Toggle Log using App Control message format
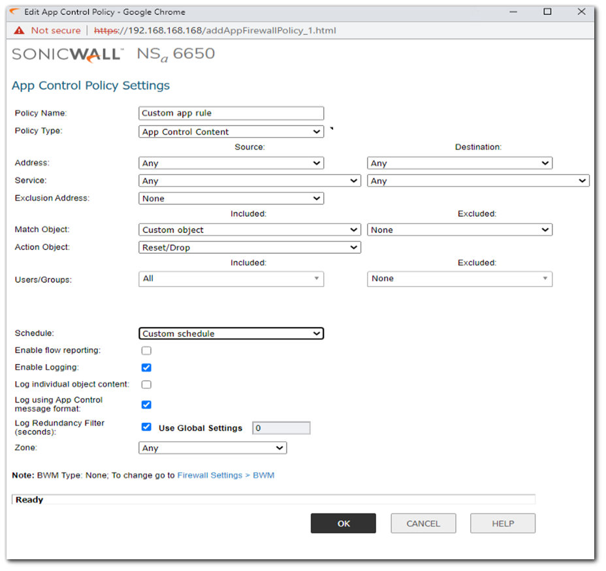The image size is (606, 571). point(146,405)
